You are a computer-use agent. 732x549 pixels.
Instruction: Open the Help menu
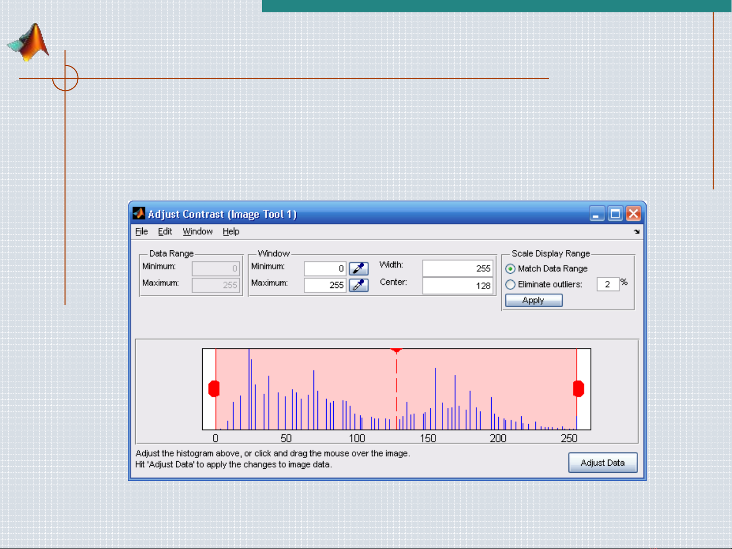click(231, 232)
